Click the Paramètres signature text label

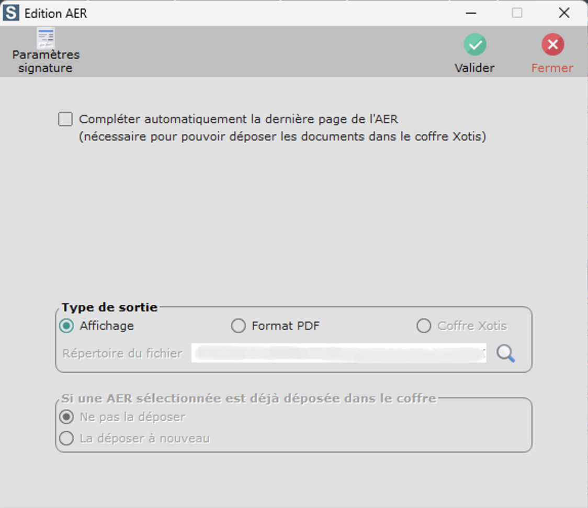(46, 61)
